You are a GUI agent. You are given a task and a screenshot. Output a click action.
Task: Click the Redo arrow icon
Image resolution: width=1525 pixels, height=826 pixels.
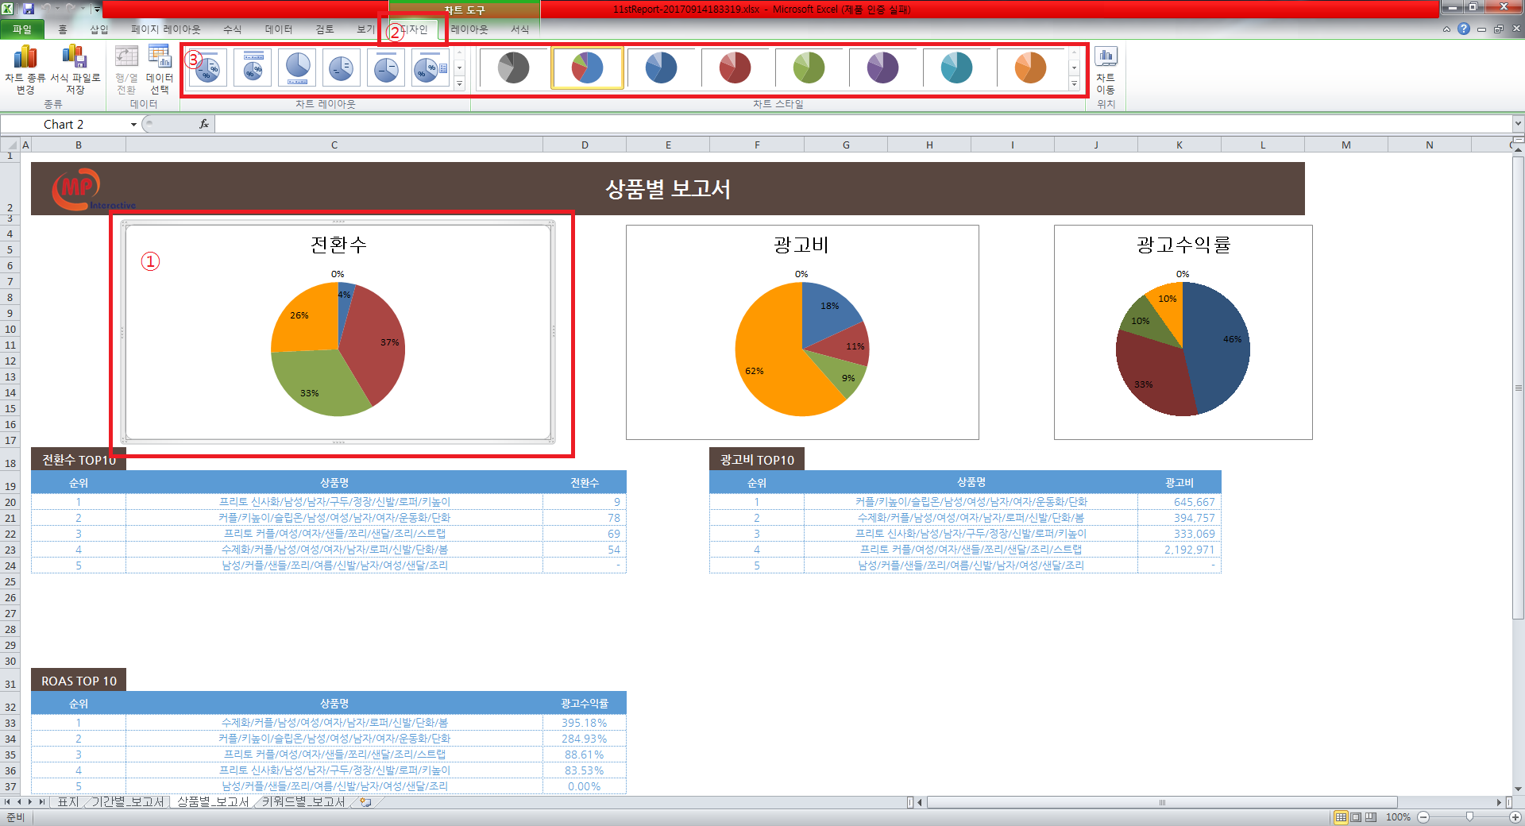tap(71, 9)
